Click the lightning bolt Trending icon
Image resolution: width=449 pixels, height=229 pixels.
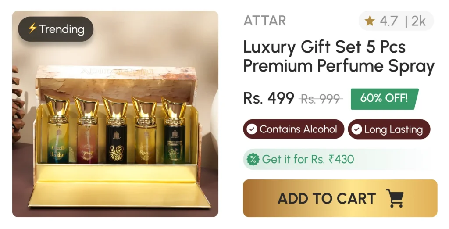click(x=32, y=29)
